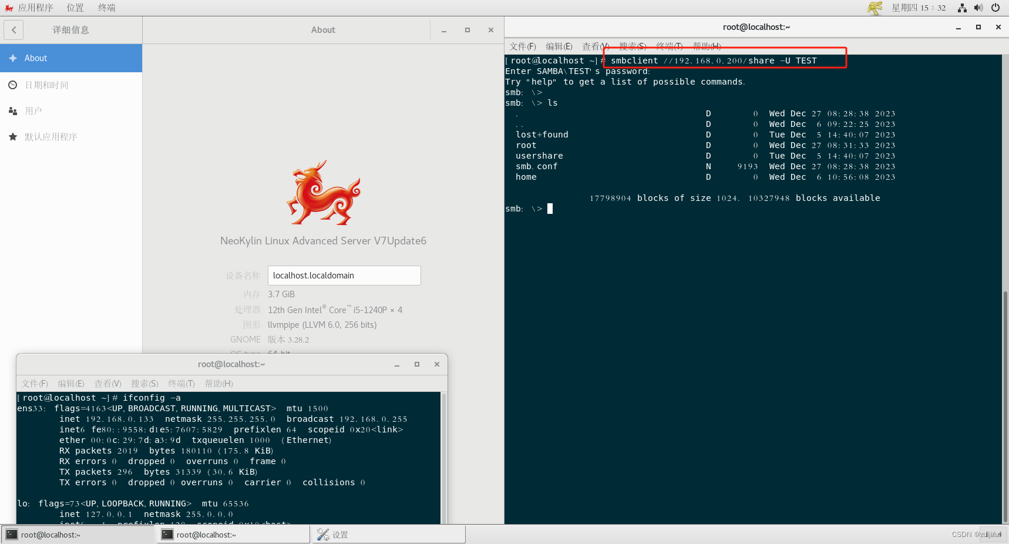This screenshot has height=544, width=1009.
Task: Click the brush icon in system tray
Action: tap(875, 8)
